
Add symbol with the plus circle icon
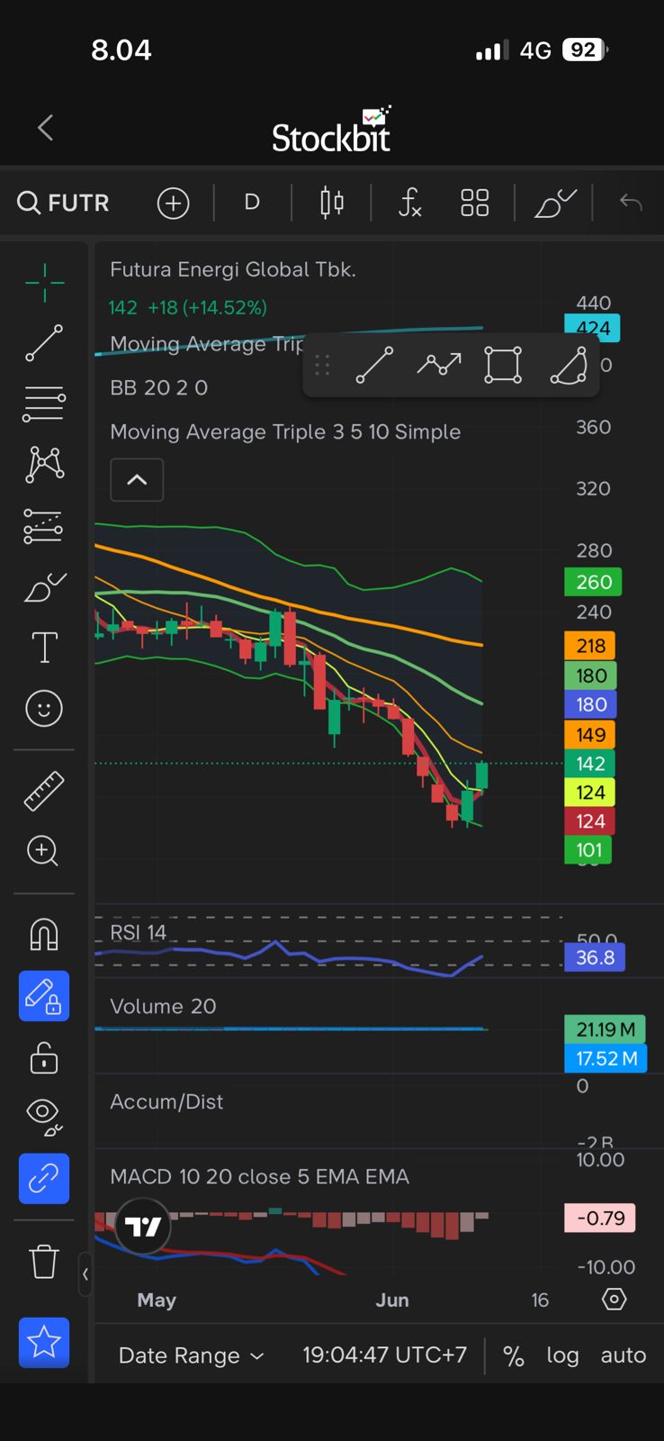173,203
